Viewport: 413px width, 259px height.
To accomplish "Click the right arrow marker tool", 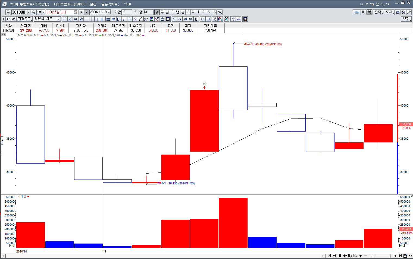I will pos(191,19).
